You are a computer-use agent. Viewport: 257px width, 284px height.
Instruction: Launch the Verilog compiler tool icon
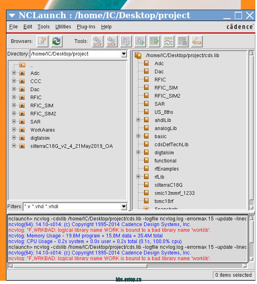[x=111, y=41]
